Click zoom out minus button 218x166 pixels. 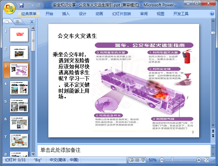click(162, 160)
